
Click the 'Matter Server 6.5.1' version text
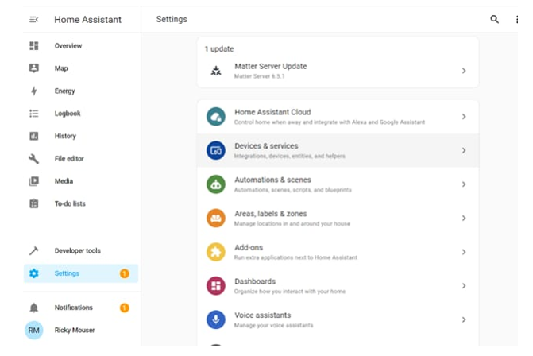[259, 76]
